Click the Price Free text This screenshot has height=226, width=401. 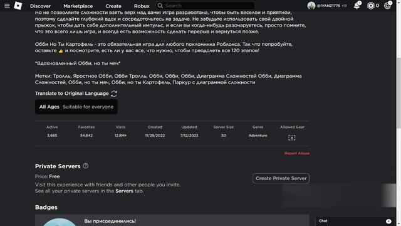[x=48, y=176]
